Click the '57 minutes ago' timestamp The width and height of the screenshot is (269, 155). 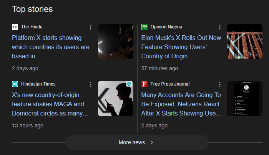pyautogui.click(x=159, y=68)
